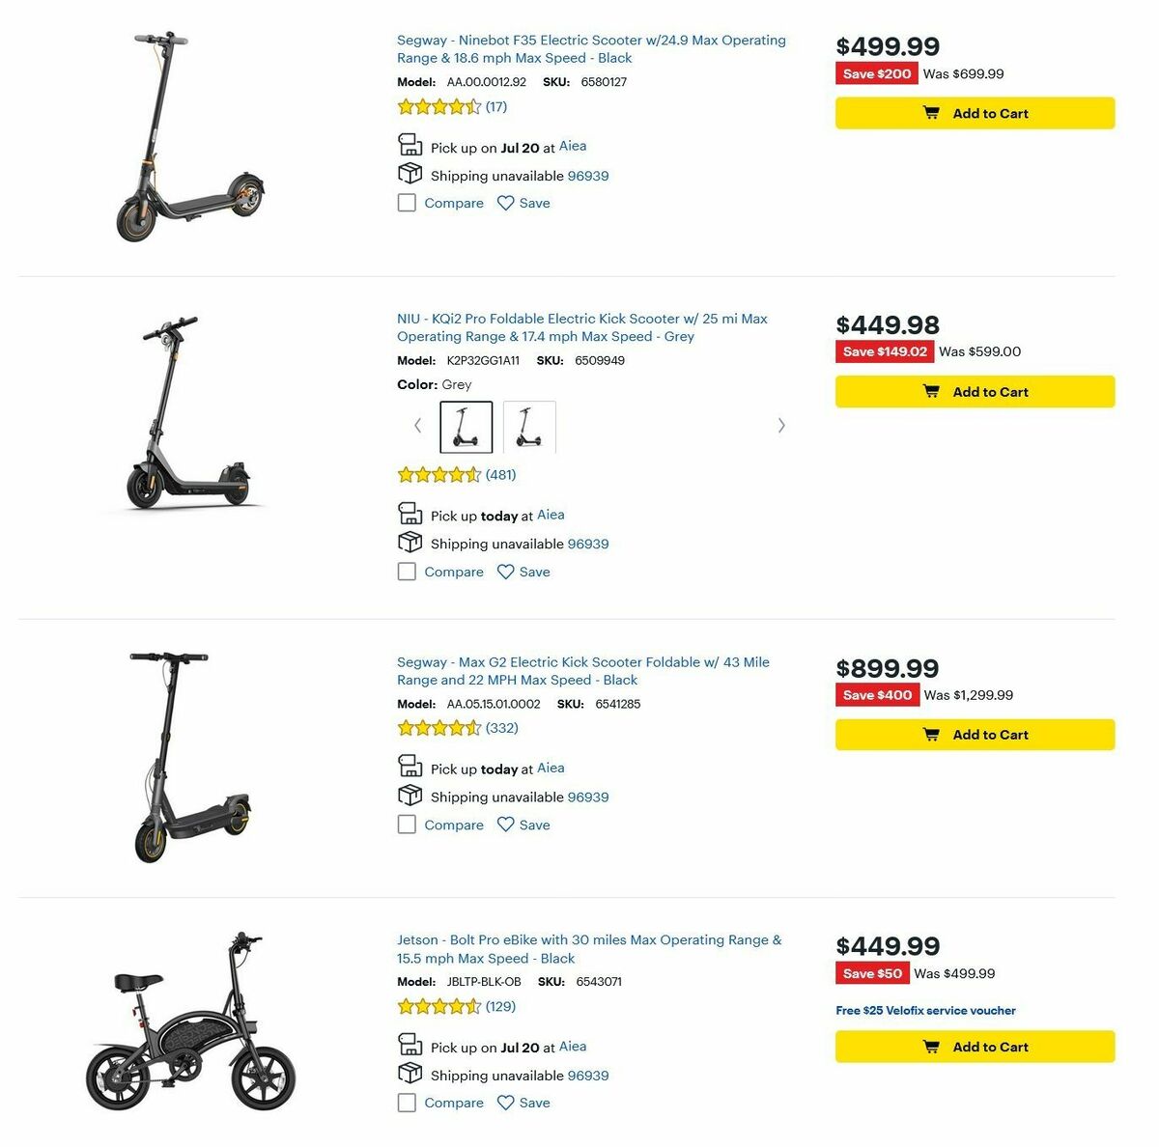Click the store pickup icon for Segway F35
Screen dimensions: 1159x1147
[410, 144]
